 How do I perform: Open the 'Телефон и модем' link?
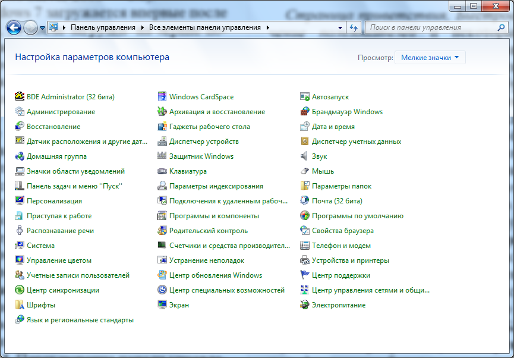pyautogui.click(x=341, y=246)
